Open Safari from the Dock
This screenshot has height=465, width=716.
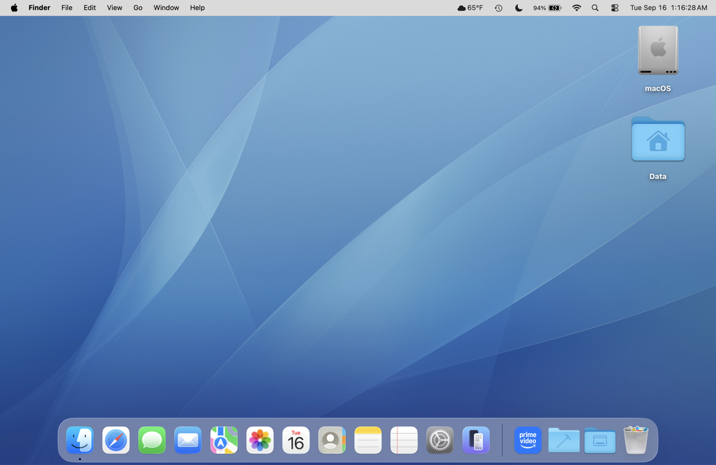click(116, 440)
